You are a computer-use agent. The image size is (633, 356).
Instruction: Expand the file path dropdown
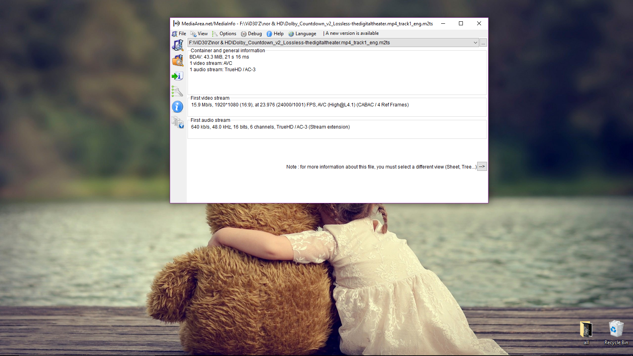click(475, 43)
